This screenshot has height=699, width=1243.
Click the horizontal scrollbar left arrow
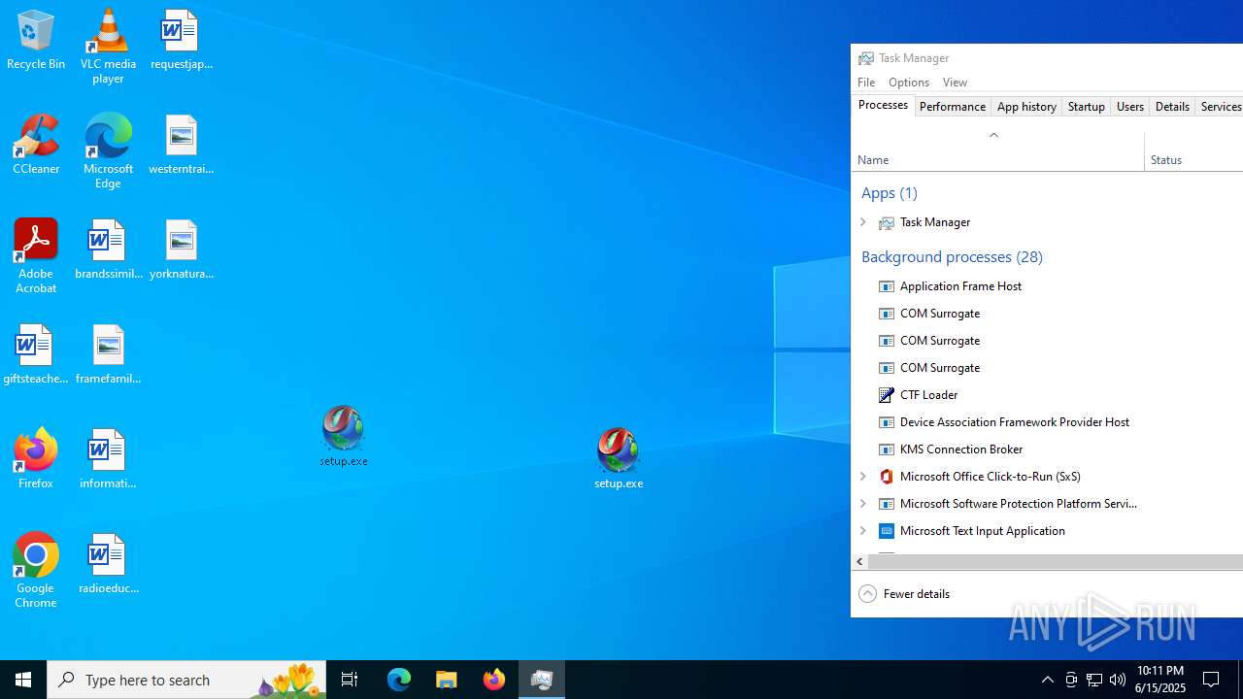[859, 562]
